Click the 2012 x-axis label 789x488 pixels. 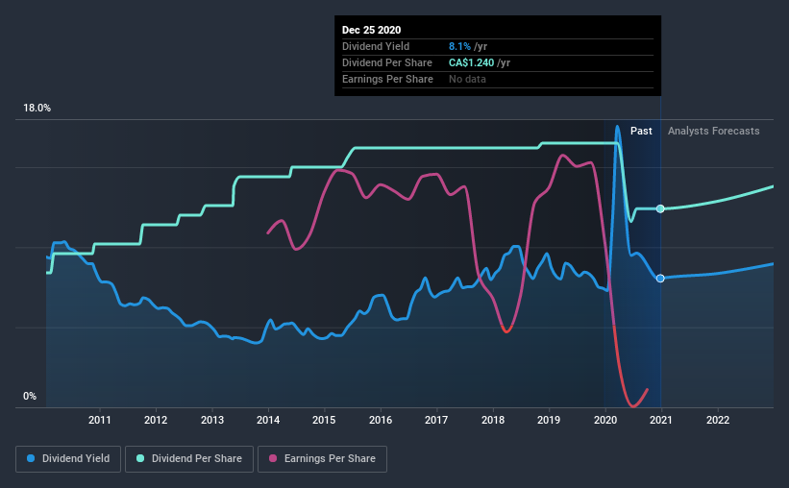[156, 420]
